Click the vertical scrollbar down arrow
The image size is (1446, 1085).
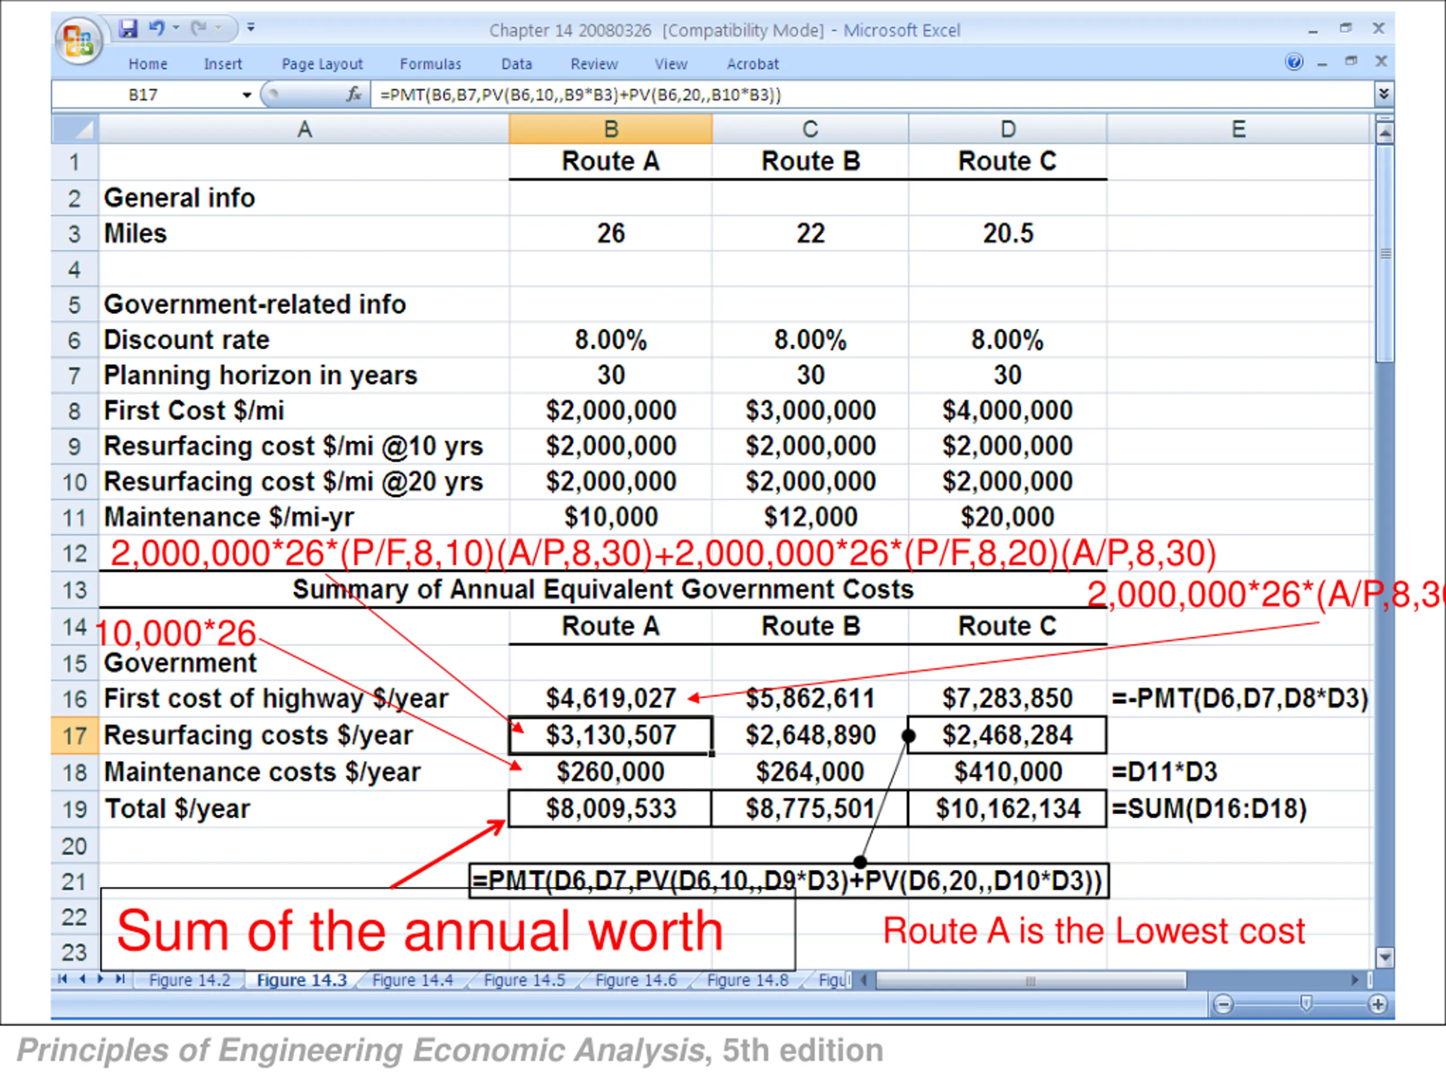(x=1384, y=957)
